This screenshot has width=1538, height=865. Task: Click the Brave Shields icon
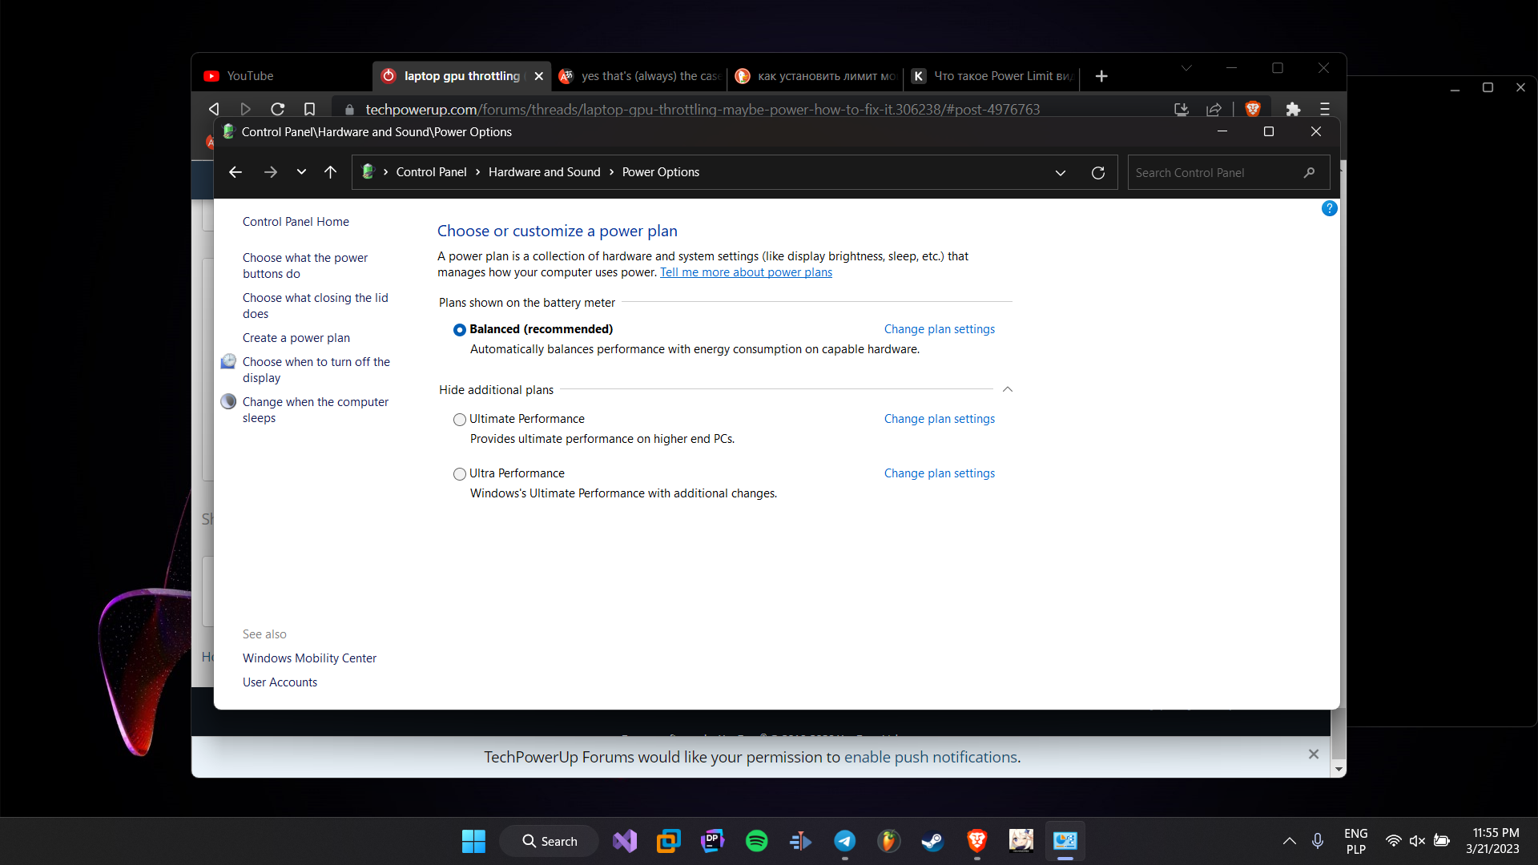(1253, 109)
